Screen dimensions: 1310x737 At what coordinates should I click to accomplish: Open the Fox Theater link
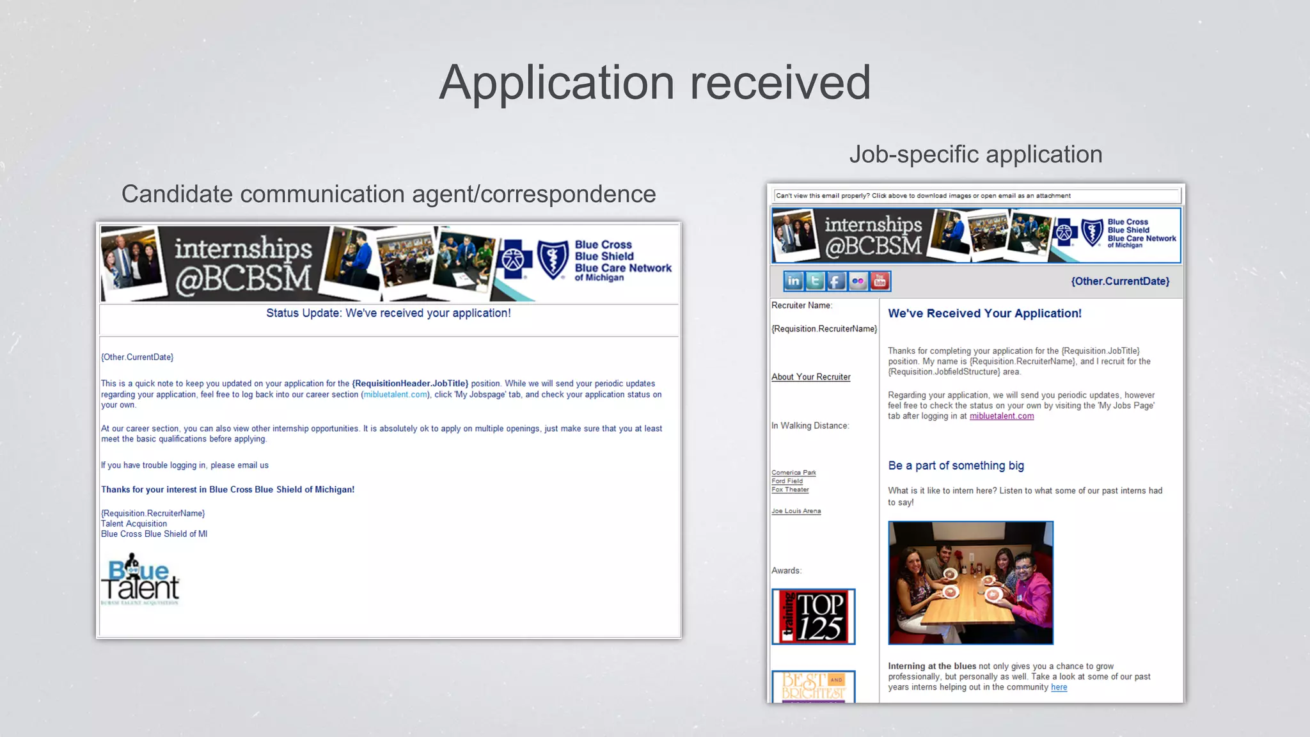coord(791,489)
